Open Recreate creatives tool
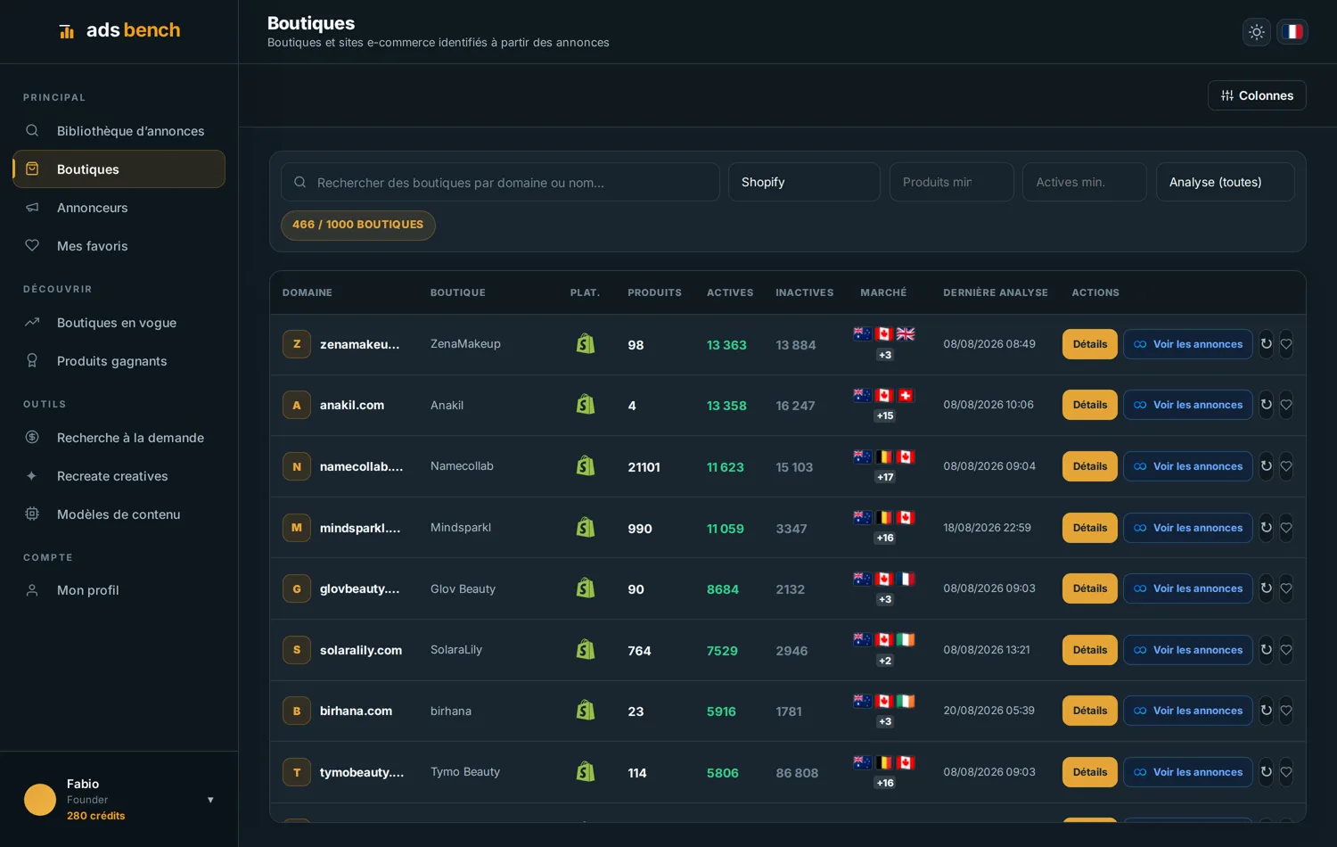 coord(119,476)
